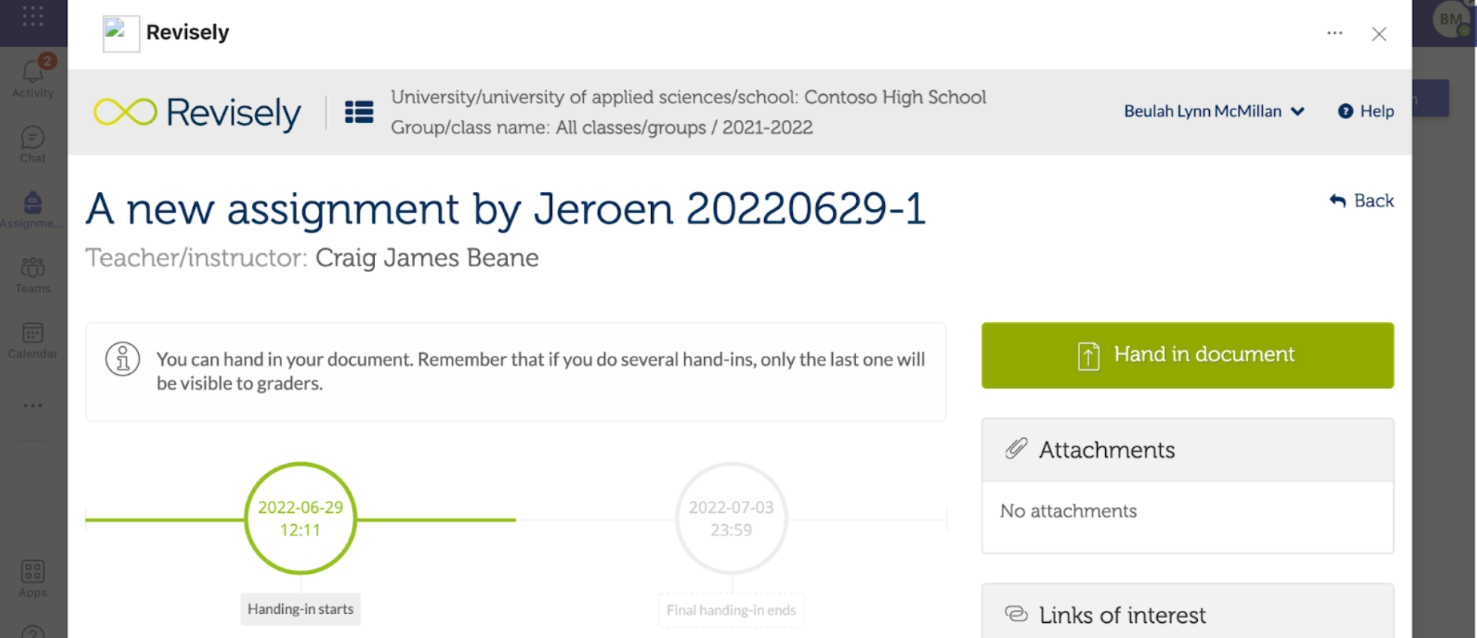Expand the Beulah Lynn McMillan user dropdown

point(1214,112)
